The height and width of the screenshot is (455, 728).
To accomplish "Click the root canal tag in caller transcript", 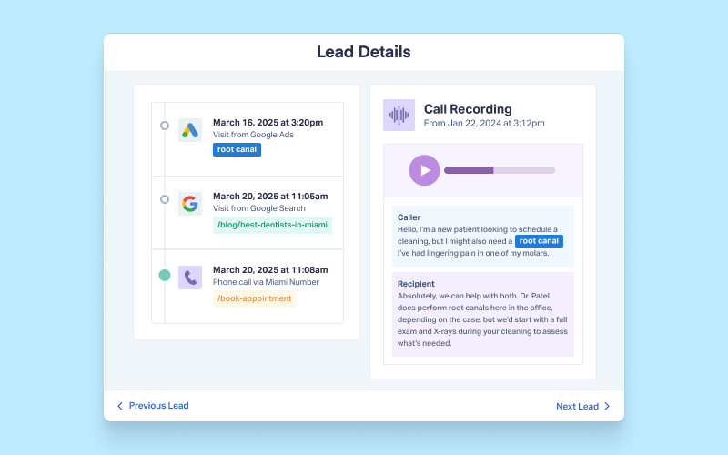I will coord(539,241).
